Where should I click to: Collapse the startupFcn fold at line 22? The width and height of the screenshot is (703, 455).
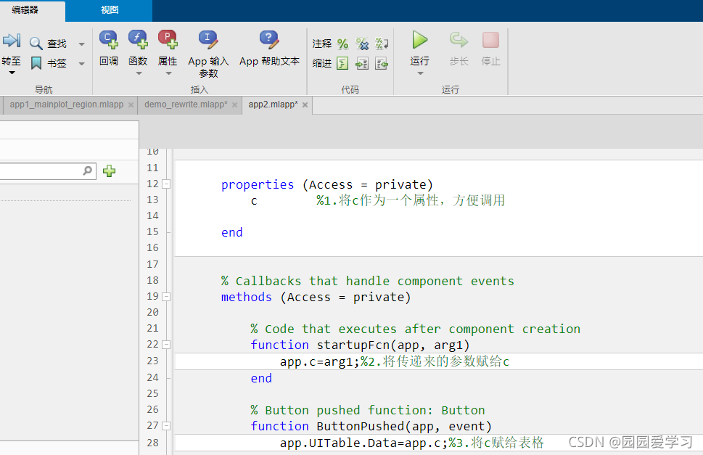click(166, 344)
